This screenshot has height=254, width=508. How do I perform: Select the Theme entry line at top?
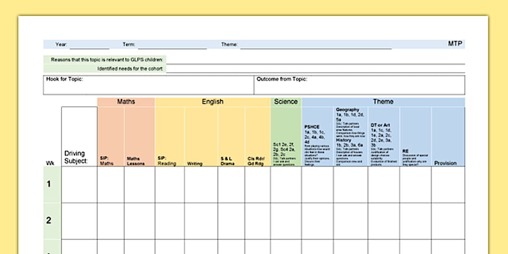315,45
